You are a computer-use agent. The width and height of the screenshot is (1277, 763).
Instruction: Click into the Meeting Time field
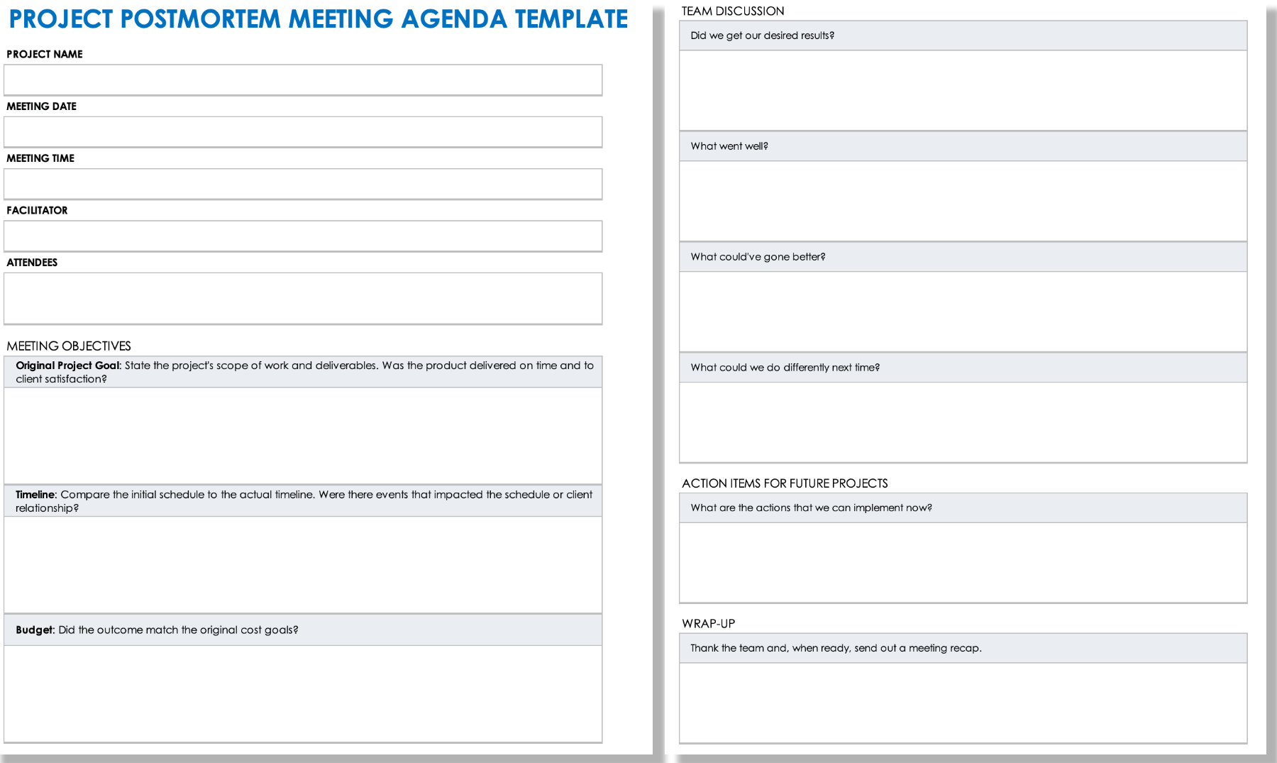tap(303, 184)
